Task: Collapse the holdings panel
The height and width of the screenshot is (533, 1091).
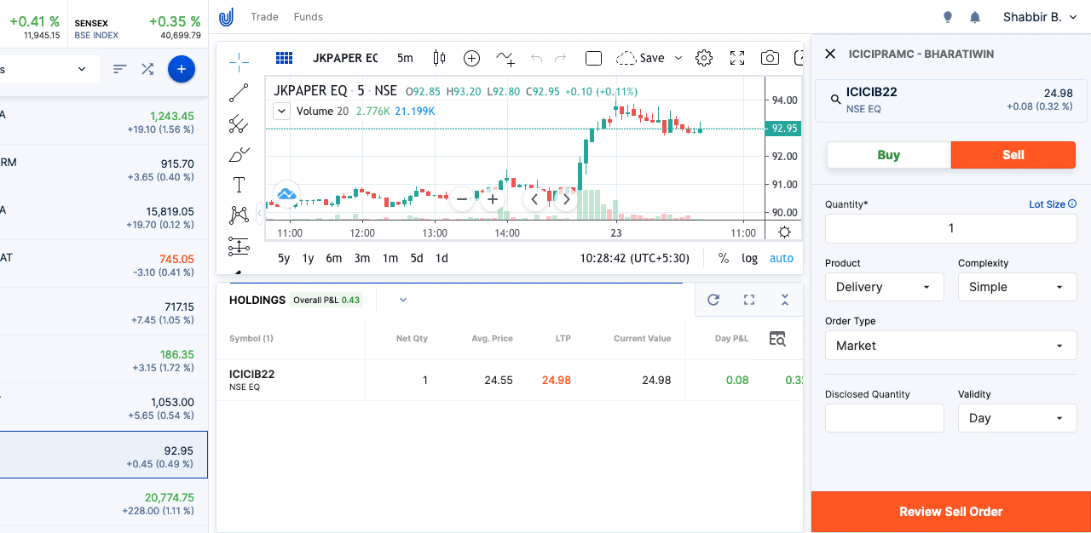Action: pos(785,300)
